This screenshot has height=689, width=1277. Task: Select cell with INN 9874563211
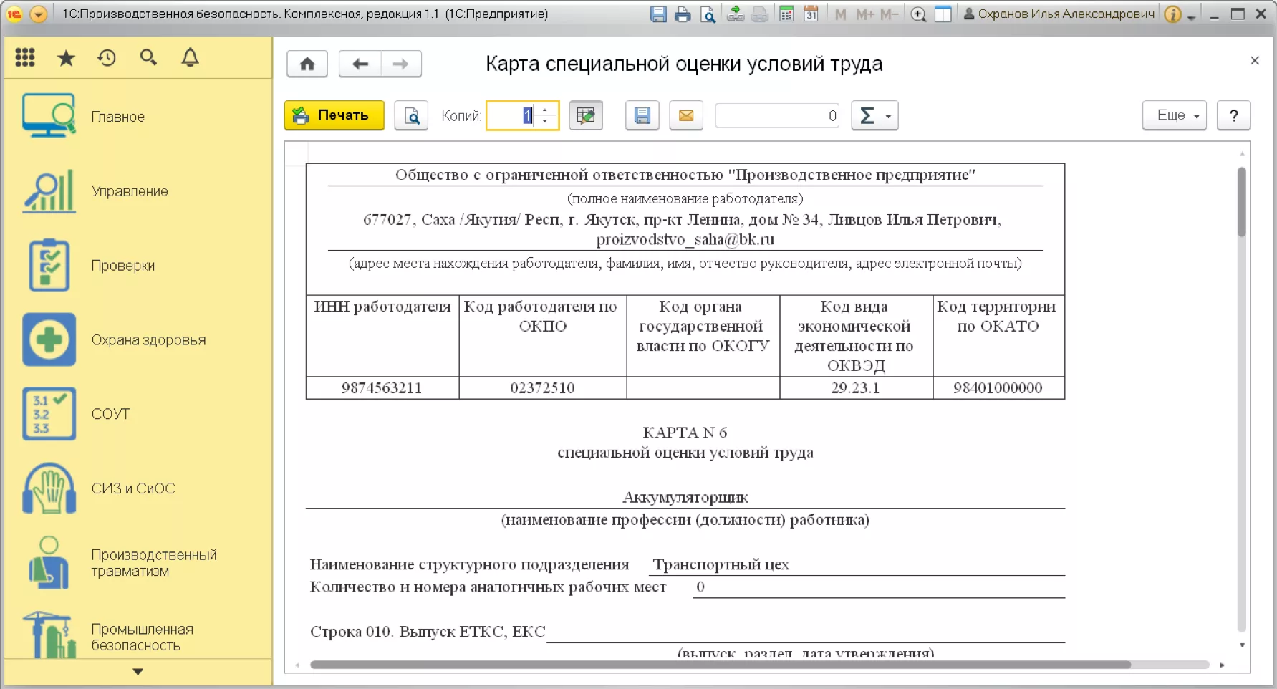click(382, 388)
